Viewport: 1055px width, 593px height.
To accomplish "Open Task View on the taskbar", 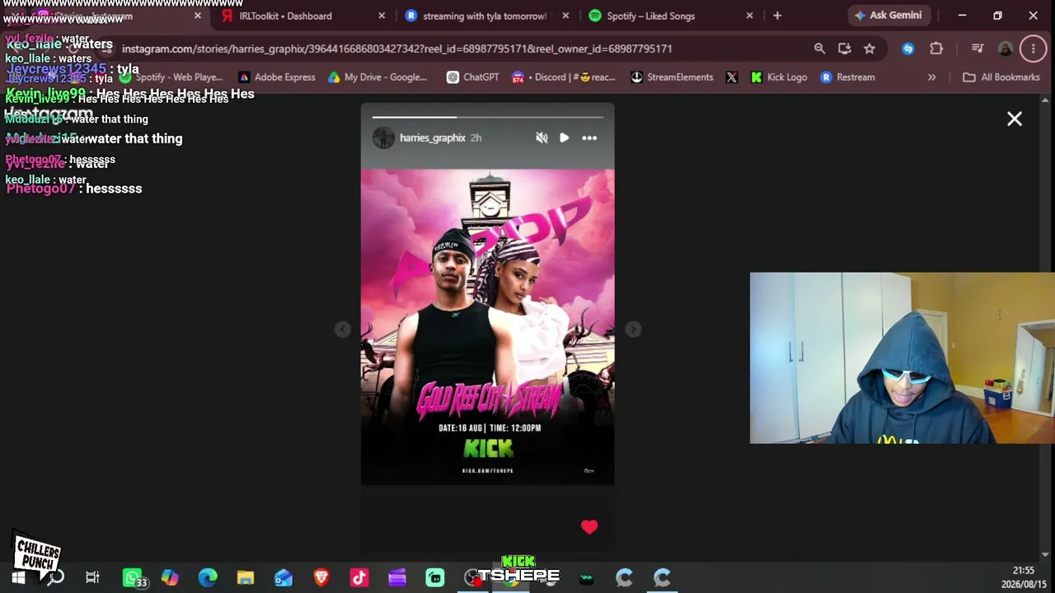I will [x=92, y=578].
